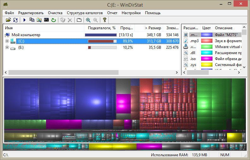Click the 534 146 item count
The width and height of the screenshot is (250, 160).
(172, 35)
